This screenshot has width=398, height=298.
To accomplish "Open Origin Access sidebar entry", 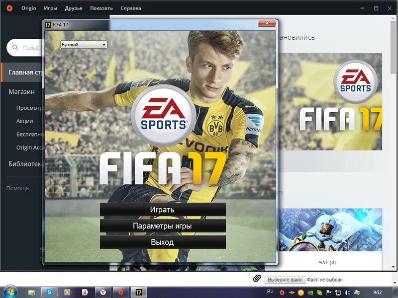I will [29, 148].
